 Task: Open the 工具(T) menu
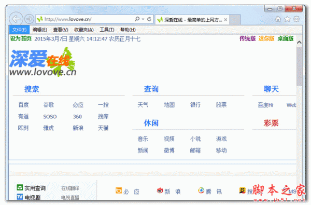107,30
